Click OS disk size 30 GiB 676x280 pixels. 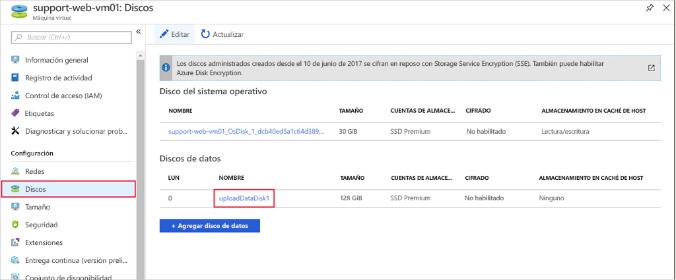tap(350, 131)
